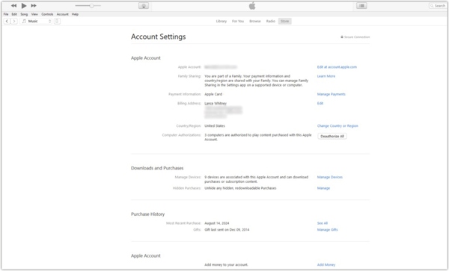Click the Account Settings heading
This screenshot has height=271, width=449.
coord(159,37)
